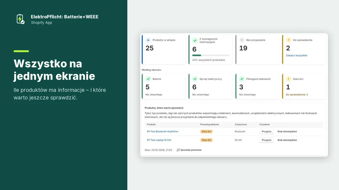339x190 pixels.
Task: Click the "Shopify App" subtitle
Action: pos(42,23)
